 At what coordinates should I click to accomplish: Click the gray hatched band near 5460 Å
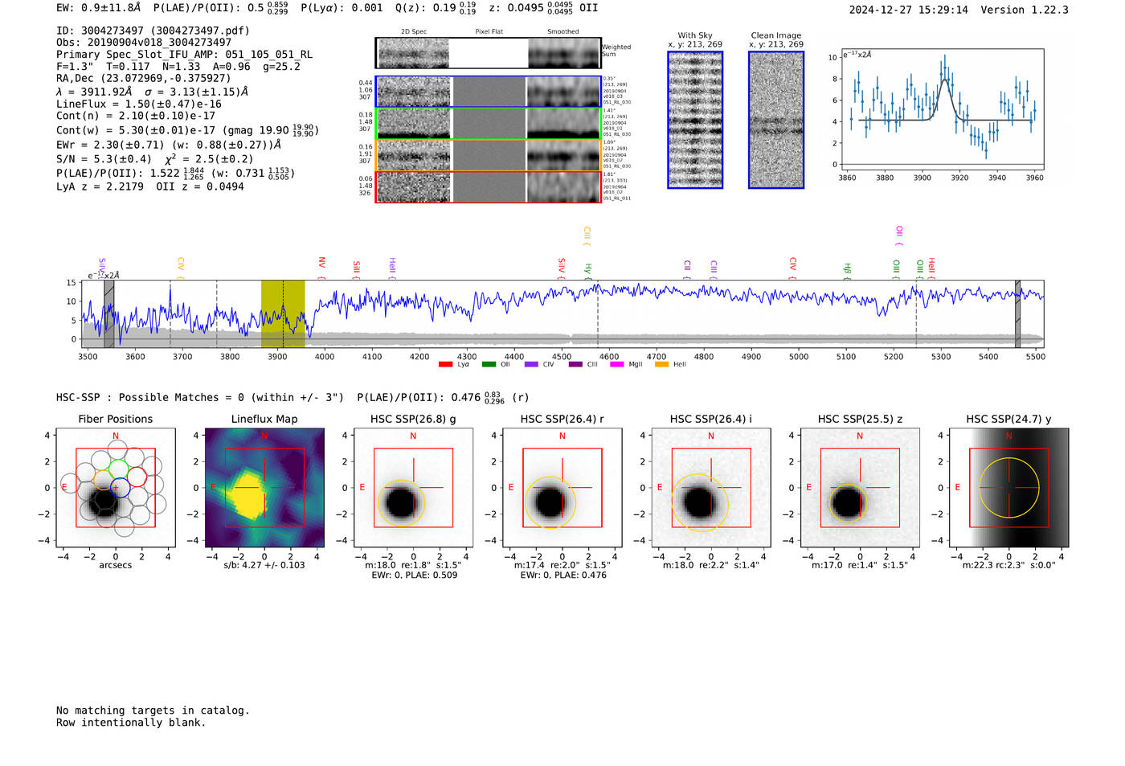coord(1017,314)
